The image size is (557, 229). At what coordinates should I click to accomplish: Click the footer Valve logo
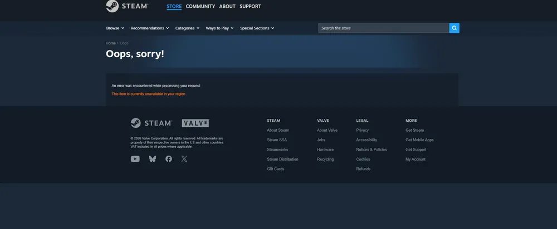(x=196, y=123)
